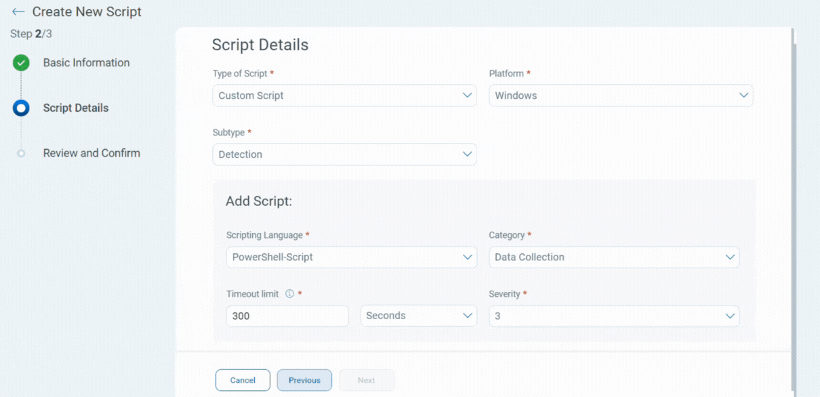Choose a Scripting Language from PowerShell-Script dropdown
Image resolution: width=820 pixels, height=397 pixels.
351,257
